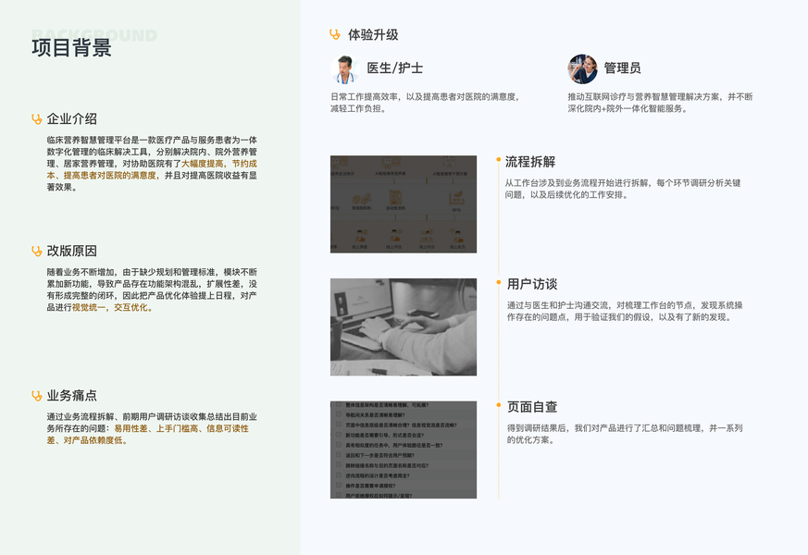Select the 管理员 administrator avatar
The image size is (808, 555).
[582, 69]
